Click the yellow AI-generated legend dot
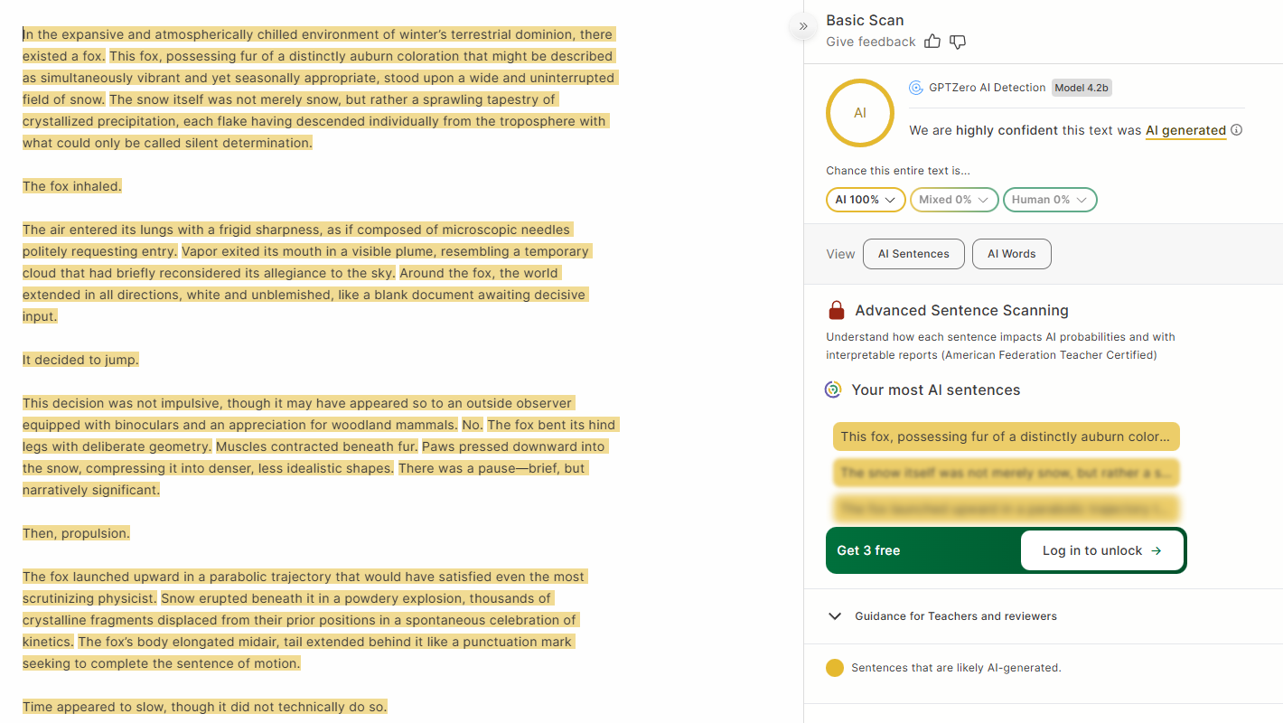 (x=835, y=668)
